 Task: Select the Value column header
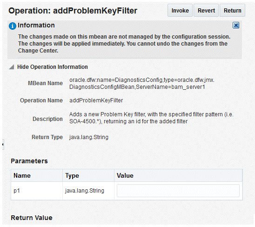coord(178,176)
